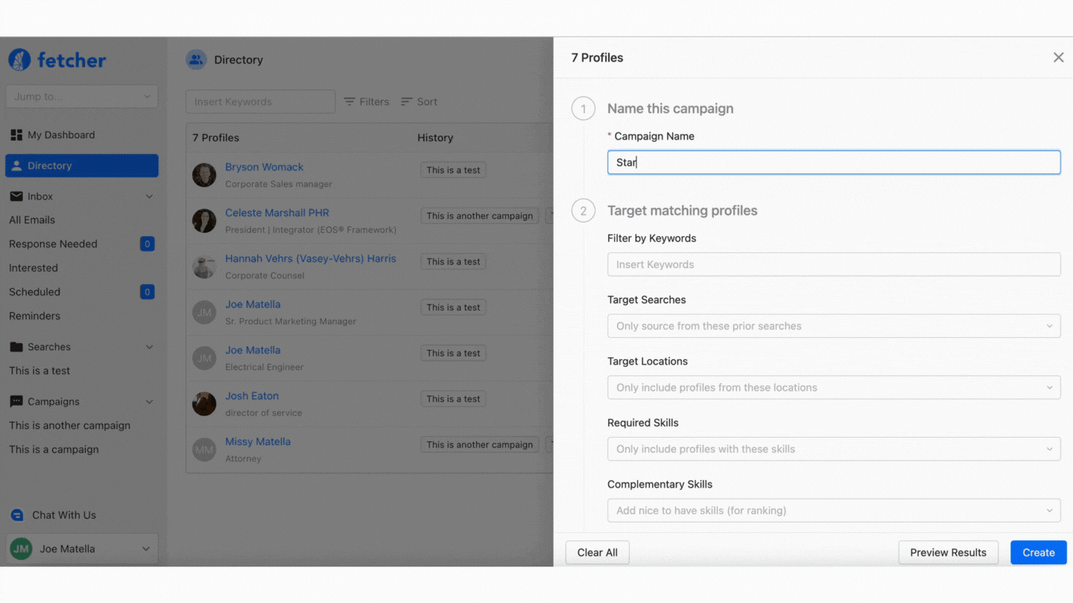Expand the Joe Matella account menu
This screenshot has width=1073, height=603.
pos(82,549)
